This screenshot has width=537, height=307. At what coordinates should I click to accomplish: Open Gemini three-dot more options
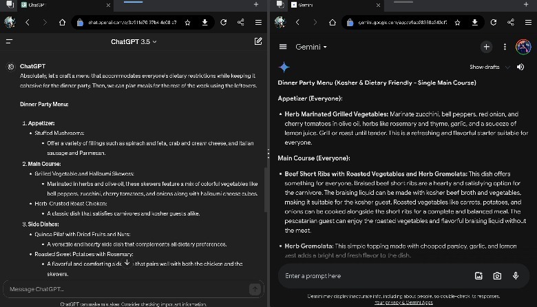pyautogui.click(x=505, y=47)
